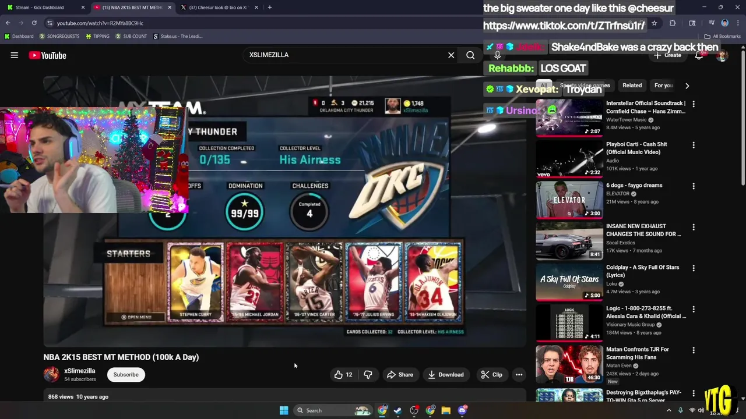Open Create button in YouTube header
Screen dimensions: 746x419
668,55
